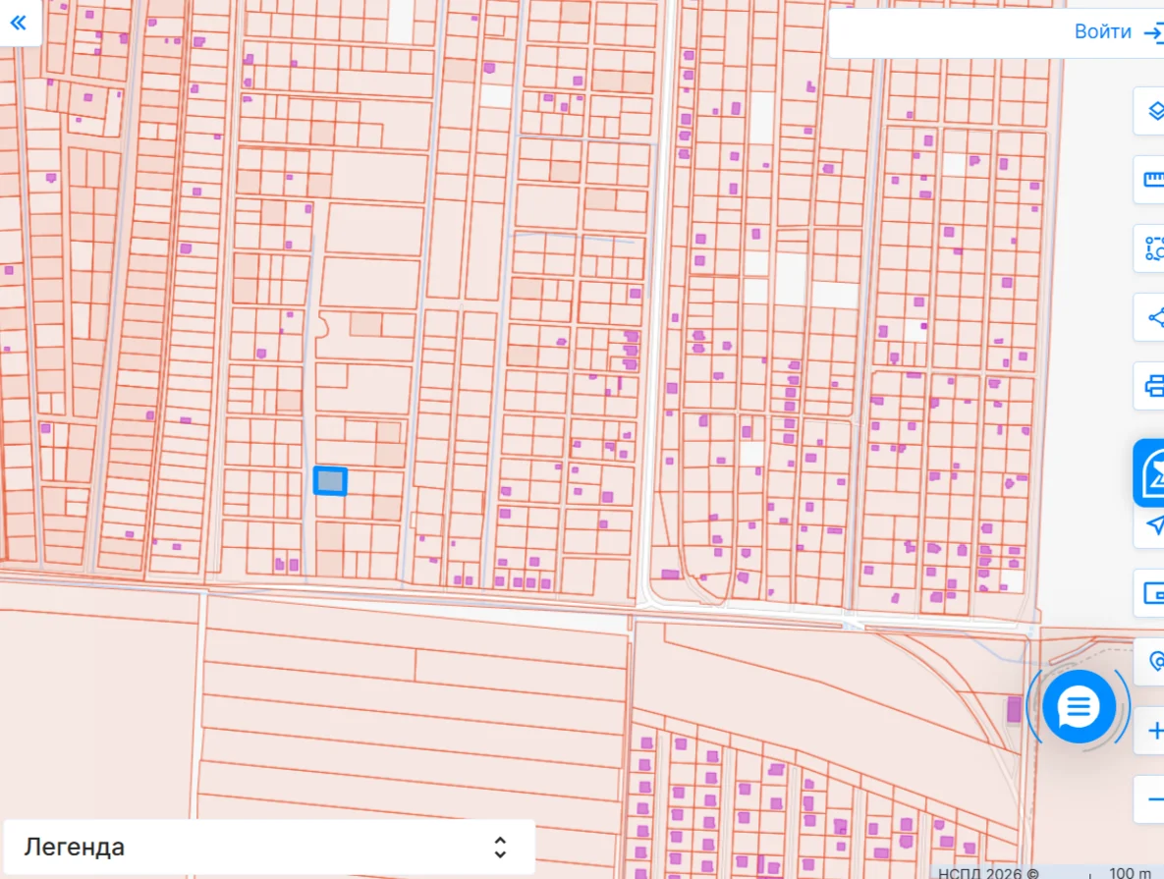Select the ruler measurement tool
Viewport: 1164px width, 879px height.
coord(1149,179)
